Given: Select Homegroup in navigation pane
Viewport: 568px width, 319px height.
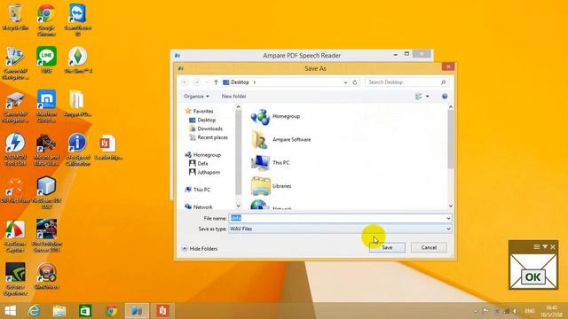Looking at the screenshot, I should [x=207, y=154].
